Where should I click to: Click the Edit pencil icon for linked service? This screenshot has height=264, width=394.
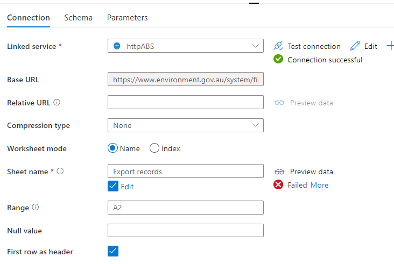[x=355, y=46]
